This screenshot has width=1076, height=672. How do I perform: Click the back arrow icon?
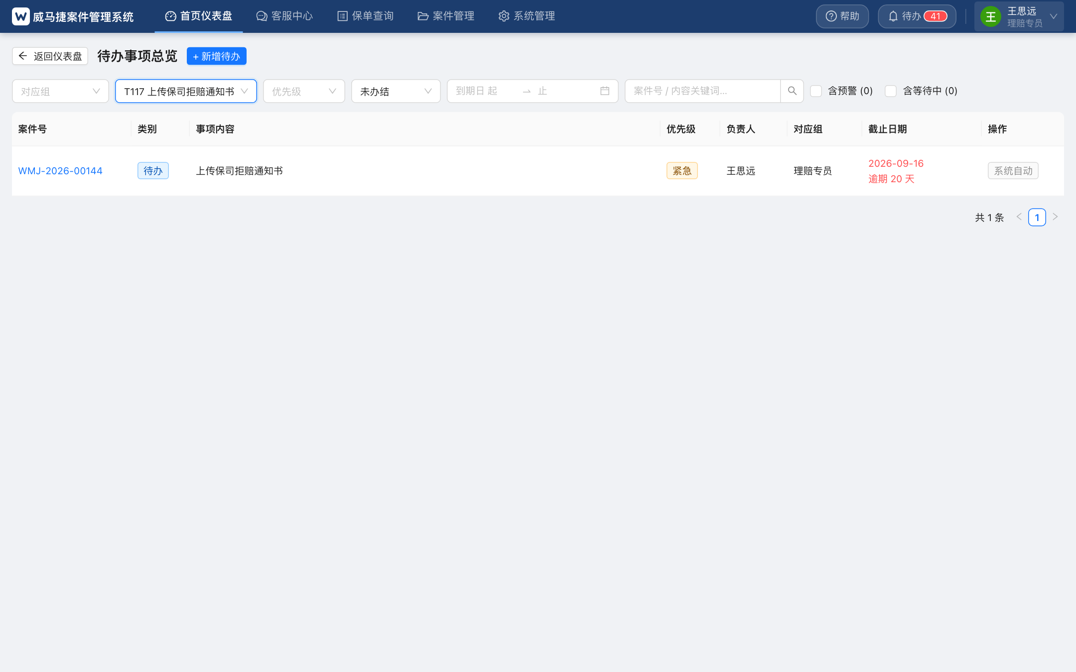23,56
